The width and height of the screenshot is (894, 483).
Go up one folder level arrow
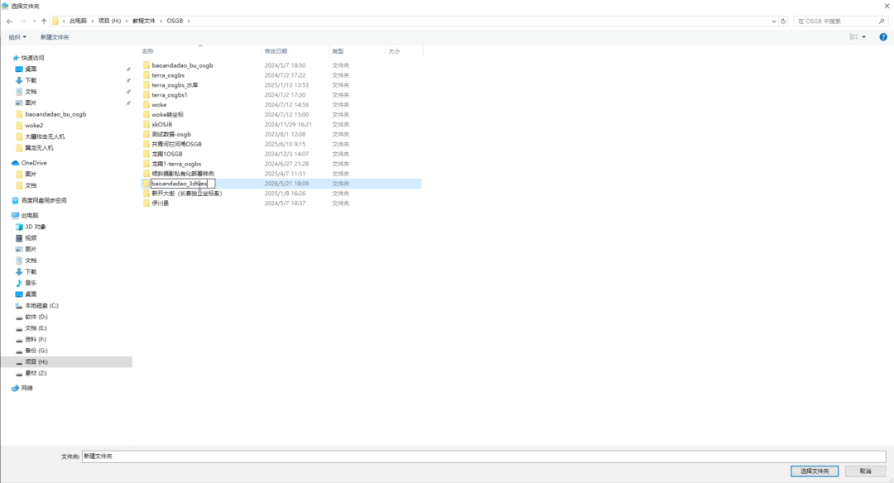coord(44,21)
